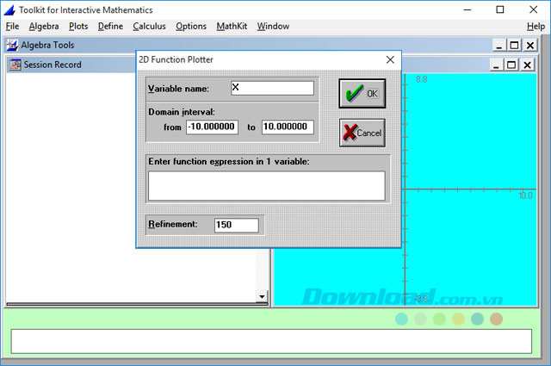The width and height of the screenshot is (551, 366).
Task: Confirm plot with the OK button
Action: pos(362,94)
